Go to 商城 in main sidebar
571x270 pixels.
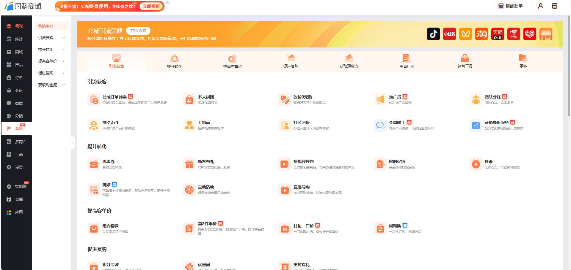point(16,52)
